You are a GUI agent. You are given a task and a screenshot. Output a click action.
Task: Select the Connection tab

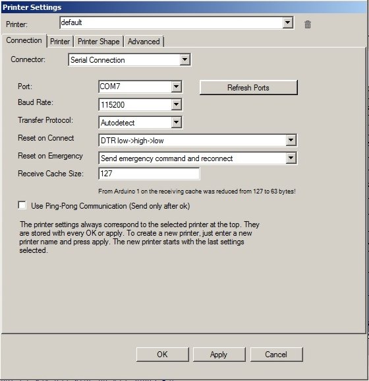pos(24,40)
